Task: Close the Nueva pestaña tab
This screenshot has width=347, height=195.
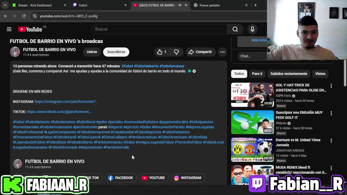Action: tap(246, 5)
